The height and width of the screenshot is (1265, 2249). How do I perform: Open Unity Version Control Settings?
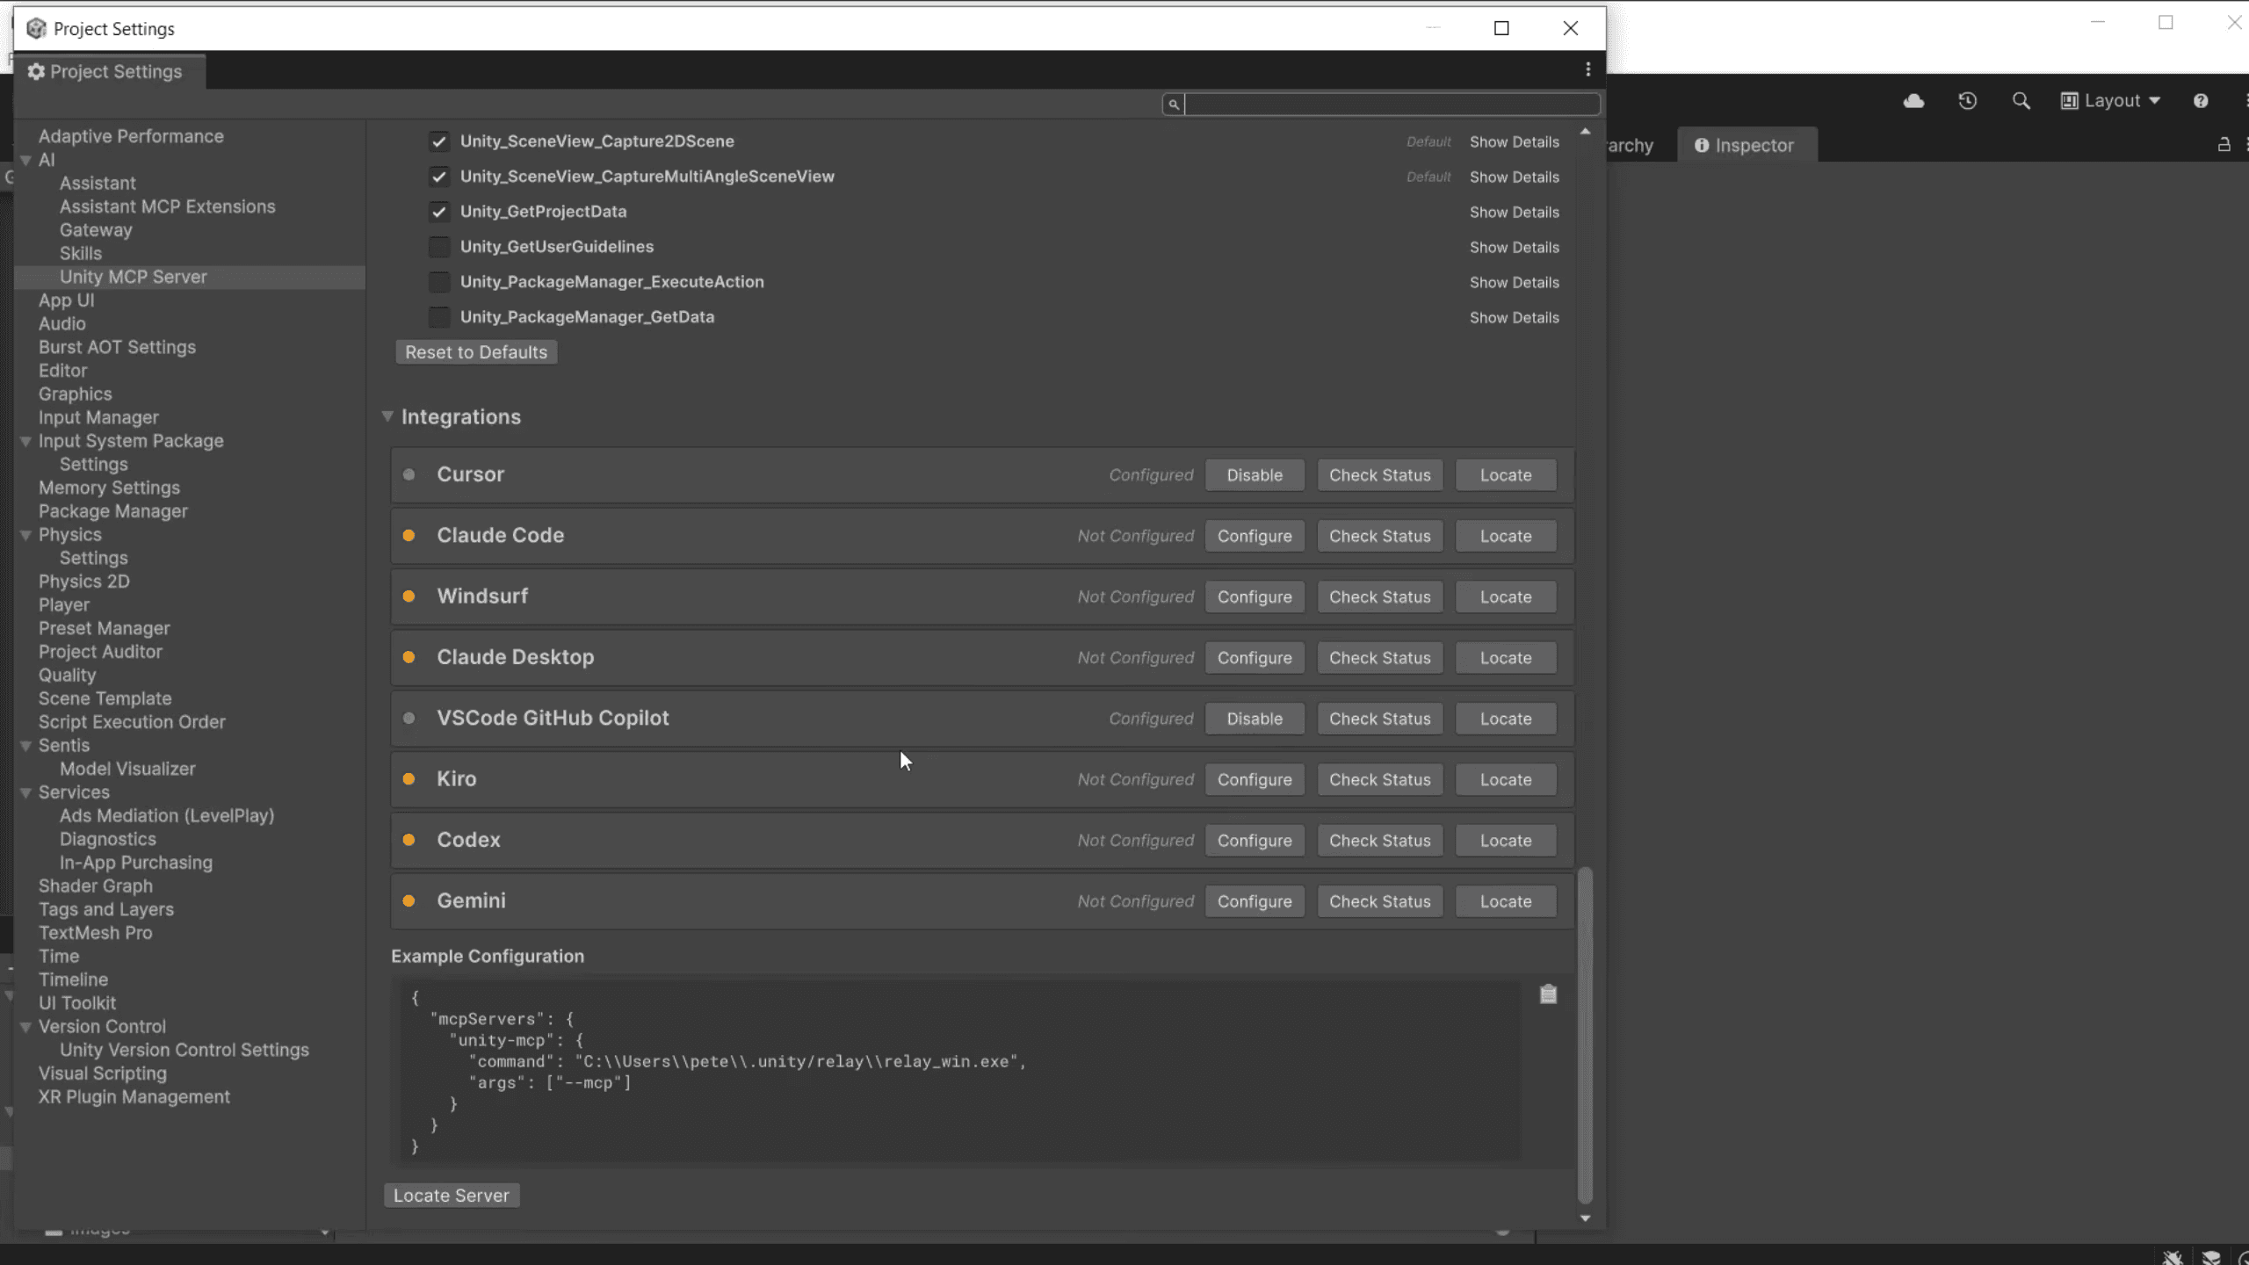point(184,1051)
